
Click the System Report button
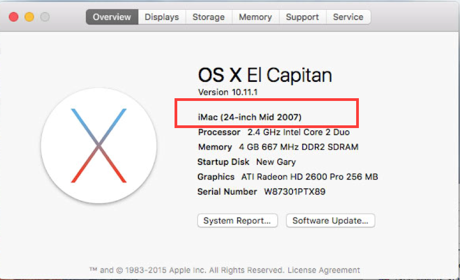click(x=237, y=221)
